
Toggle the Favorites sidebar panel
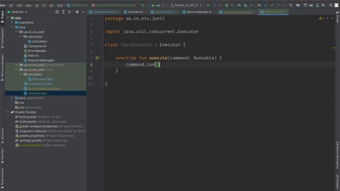(2, 155)
